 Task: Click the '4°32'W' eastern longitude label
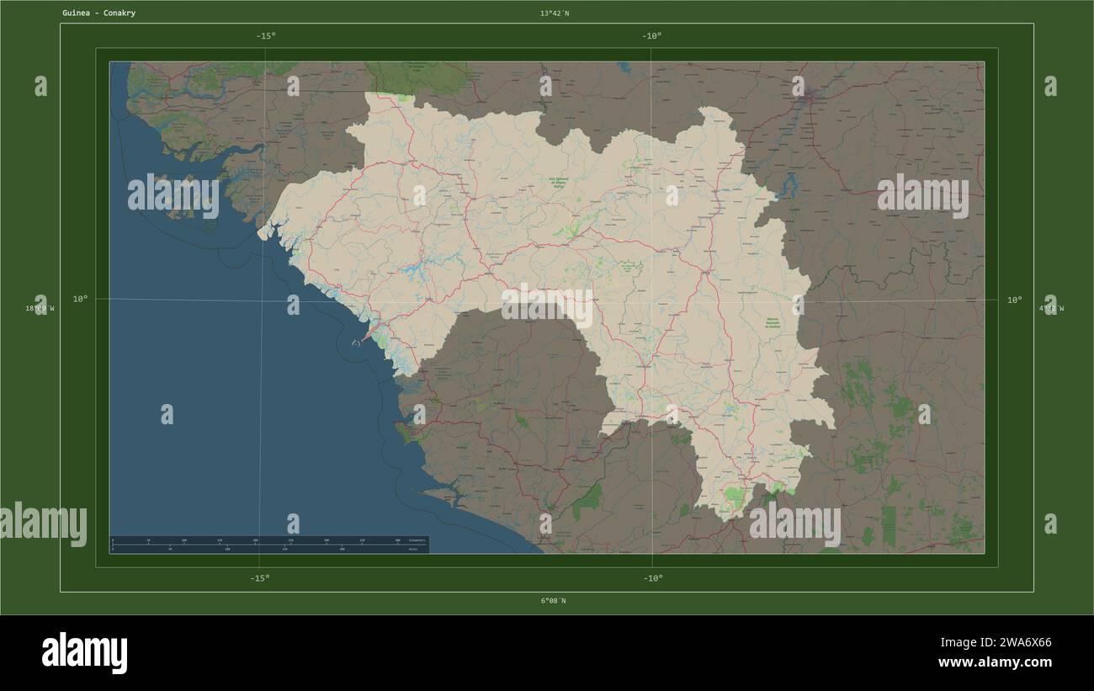(1050, 309)
